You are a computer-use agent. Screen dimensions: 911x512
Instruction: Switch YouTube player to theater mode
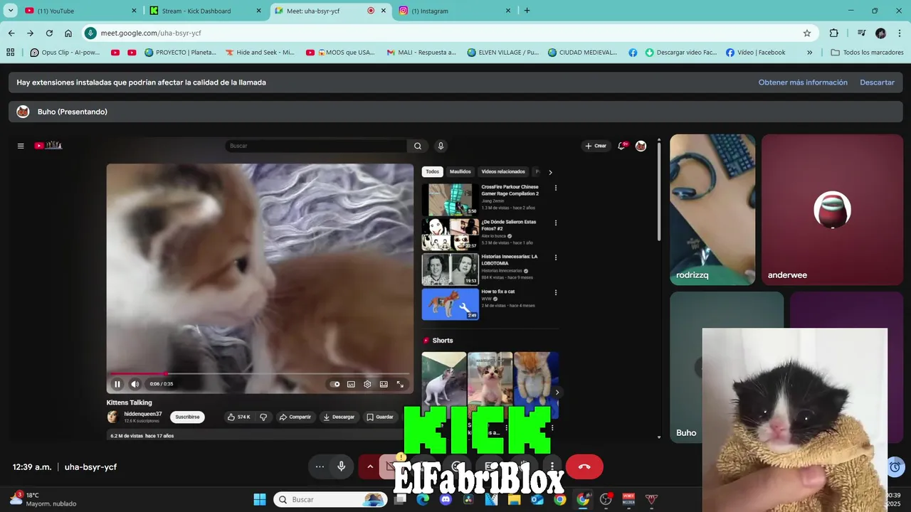coord(384,384)
